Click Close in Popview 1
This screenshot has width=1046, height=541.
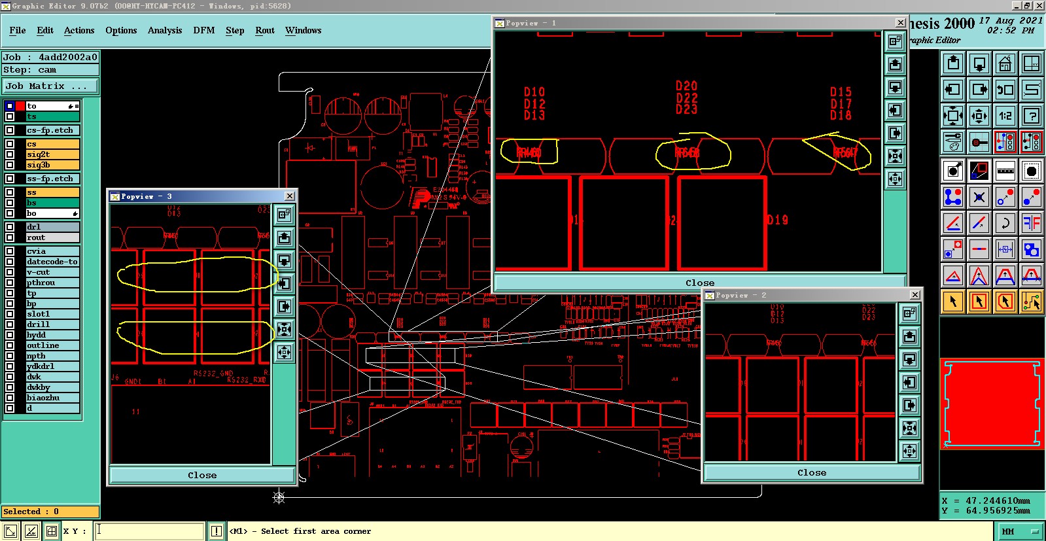point(699,283)
